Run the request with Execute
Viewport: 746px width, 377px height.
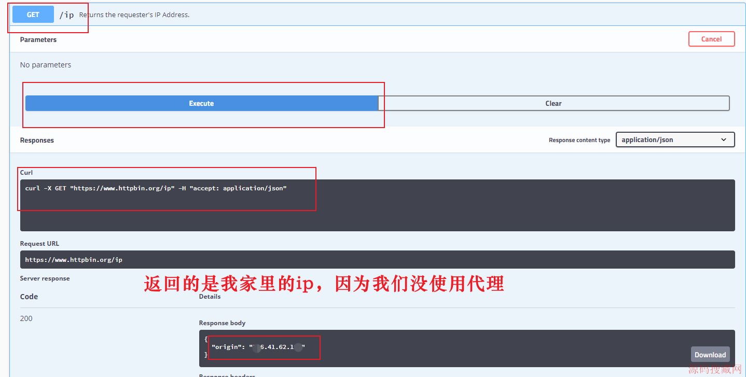201,103
